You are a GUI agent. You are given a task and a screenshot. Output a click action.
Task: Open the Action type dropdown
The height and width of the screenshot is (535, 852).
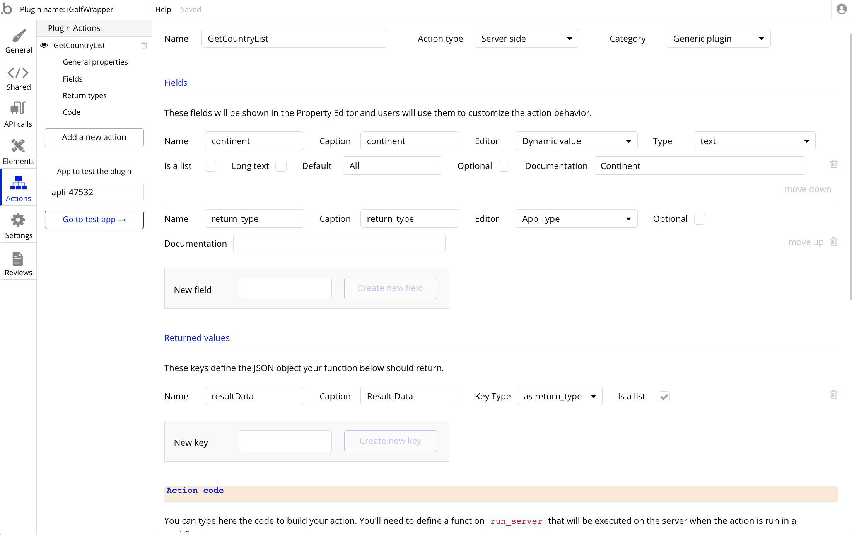pos(526,39)
